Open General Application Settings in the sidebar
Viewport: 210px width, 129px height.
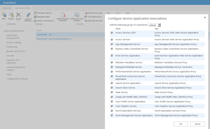point(16,68)
